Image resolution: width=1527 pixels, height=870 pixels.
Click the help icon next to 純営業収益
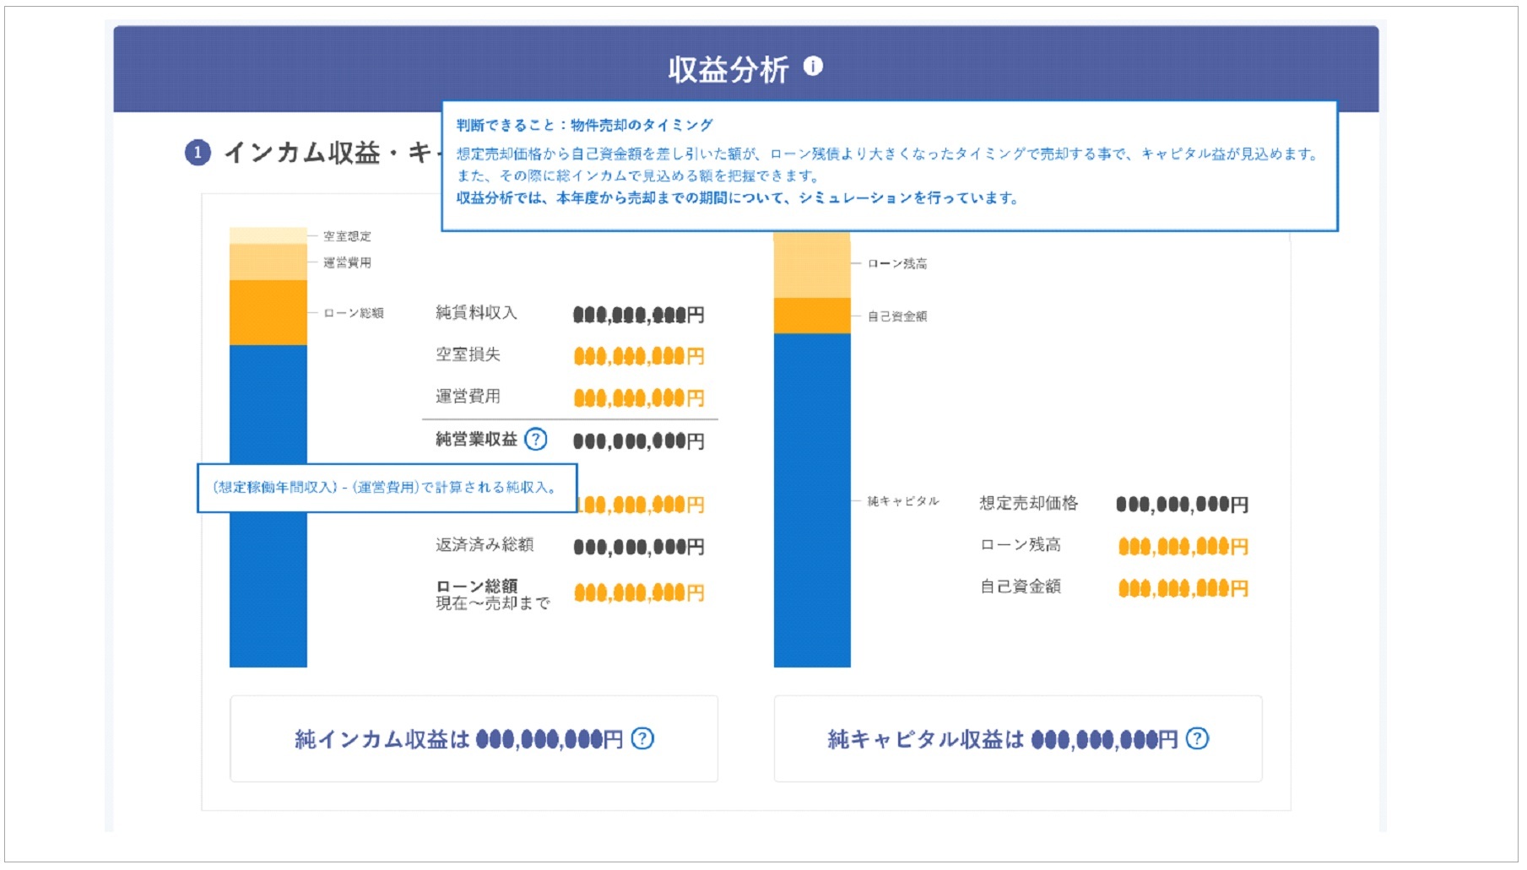(x=536, y=440)
